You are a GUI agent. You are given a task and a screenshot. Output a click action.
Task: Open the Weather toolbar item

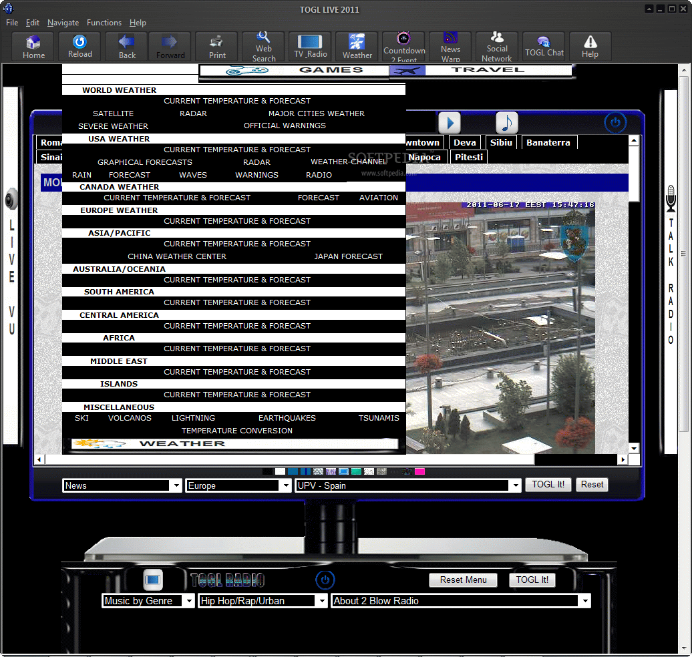coord(357,47)
